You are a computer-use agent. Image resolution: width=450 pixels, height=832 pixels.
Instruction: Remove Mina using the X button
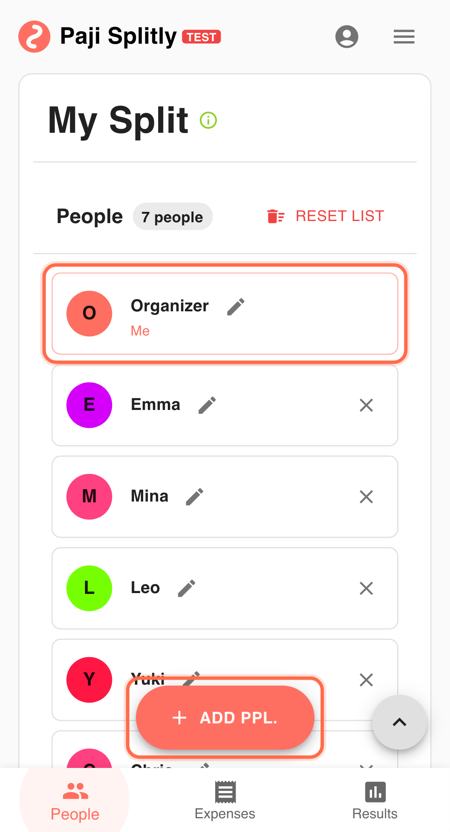tap(366, 497)
